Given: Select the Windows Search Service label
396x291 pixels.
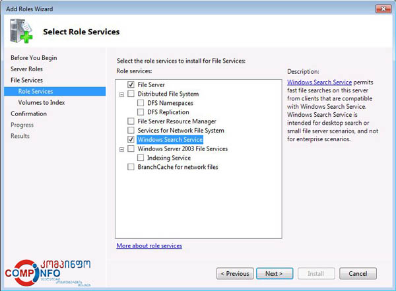Looking at the screenshot, I should click(x=170, y=139).
